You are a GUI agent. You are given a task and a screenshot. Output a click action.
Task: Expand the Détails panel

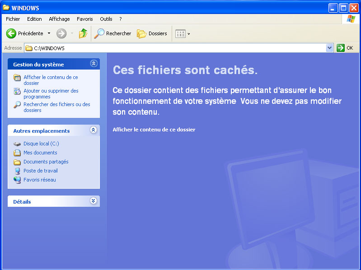point(93,201)
